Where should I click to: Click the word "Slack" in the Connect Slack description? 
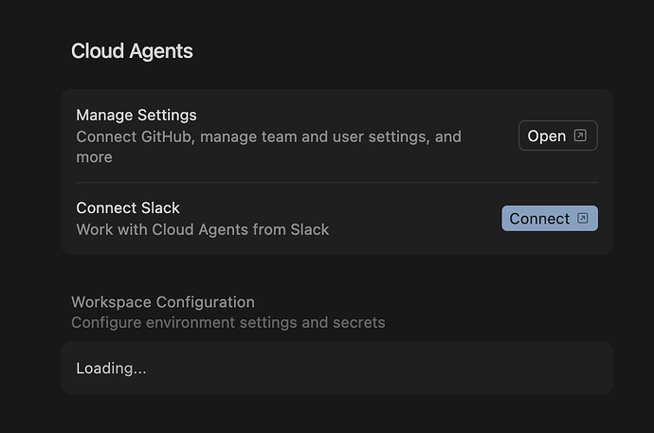tap(308, 229)
